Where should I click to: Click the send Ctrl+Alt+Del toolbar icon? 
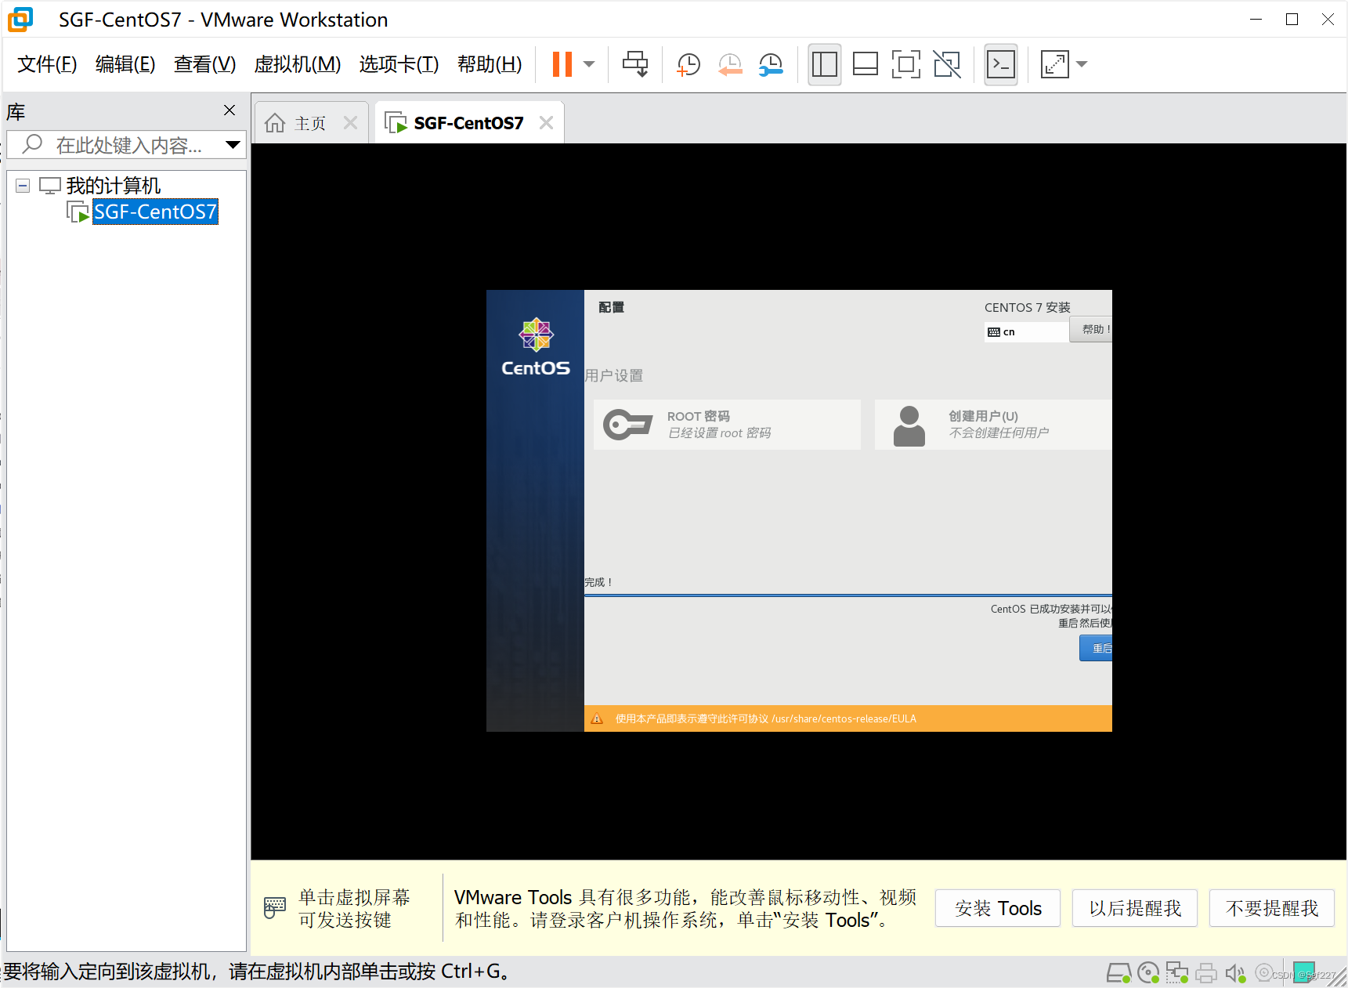(x=635, y=64)
